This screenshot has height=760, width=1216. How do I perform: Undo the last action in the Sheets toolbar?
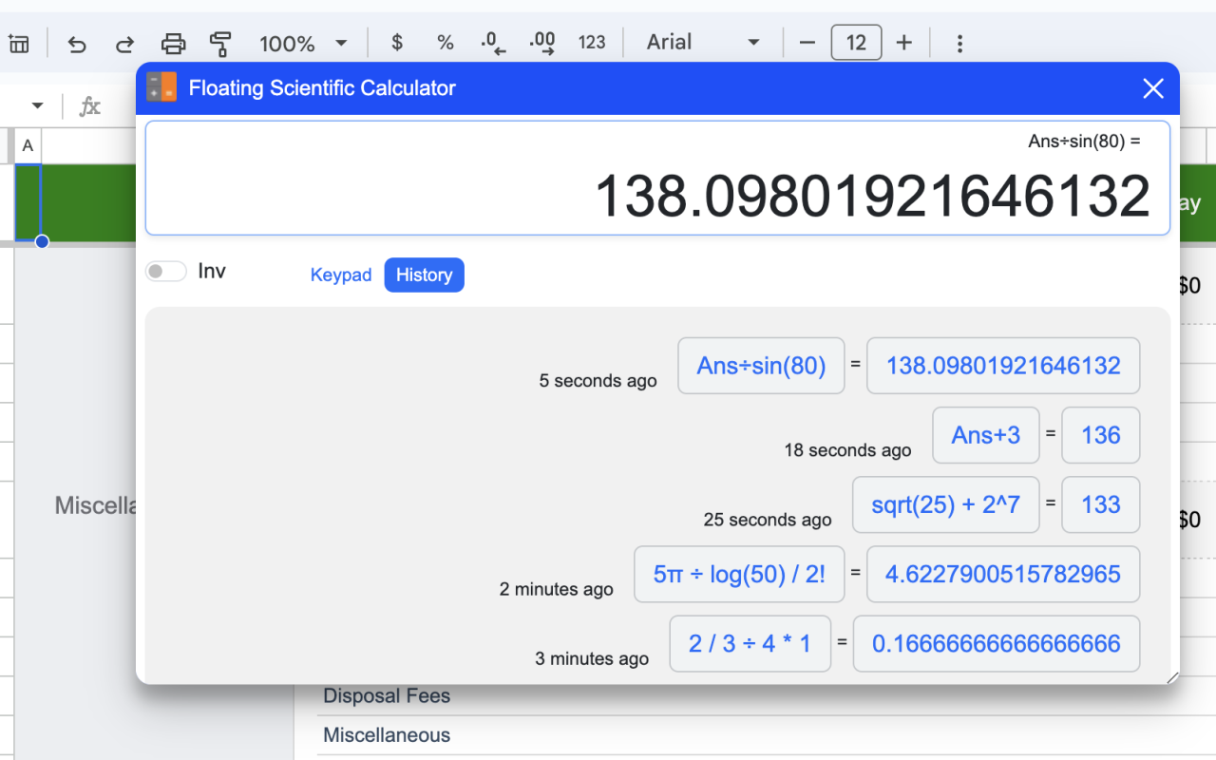coord(78,43)
